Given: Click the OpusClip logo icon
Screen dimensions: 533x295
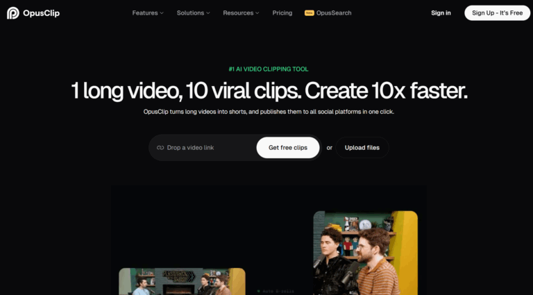Looking at the screenshot, I should [12, 12].
